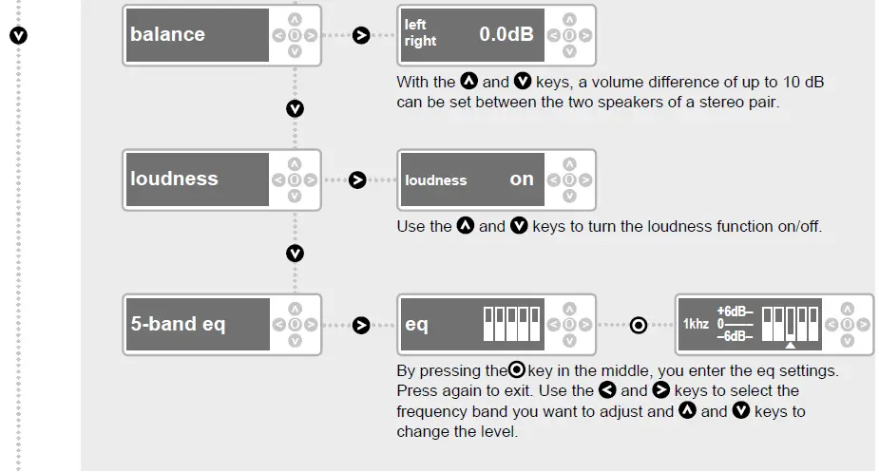Click the down arrow in the far-left margin

pos(18,36)
